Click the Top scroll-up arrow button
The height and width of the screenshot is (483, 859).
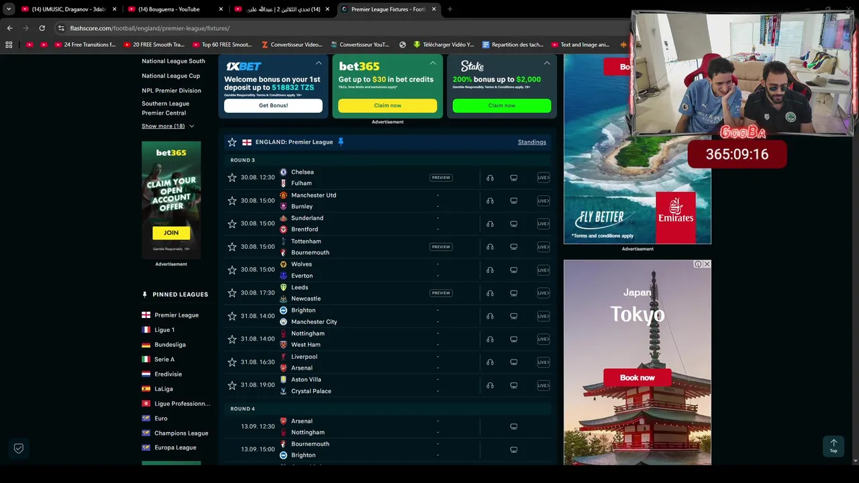tap(833, 445)
